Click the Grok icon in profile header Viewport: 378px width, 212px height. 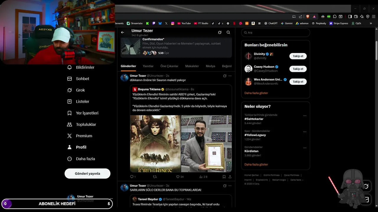[220, 32]
